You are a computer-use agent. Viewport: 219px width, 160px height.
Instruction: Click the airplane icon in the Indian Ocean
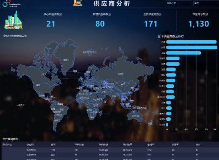105,102
